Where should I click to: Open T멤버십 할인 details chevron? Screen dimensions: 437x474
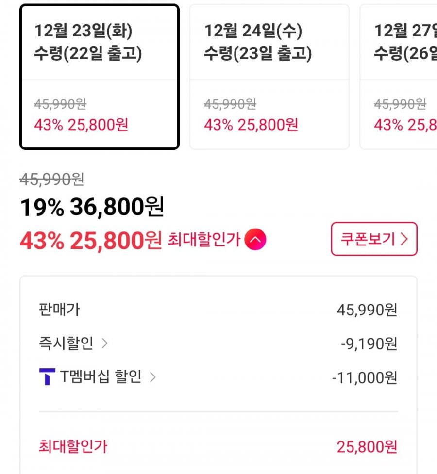[x=152, y=377]
